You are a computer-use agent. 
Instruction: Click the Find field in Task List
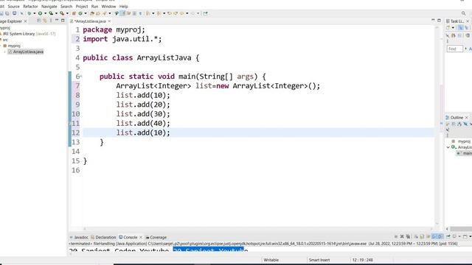click(x=454, y=49)
